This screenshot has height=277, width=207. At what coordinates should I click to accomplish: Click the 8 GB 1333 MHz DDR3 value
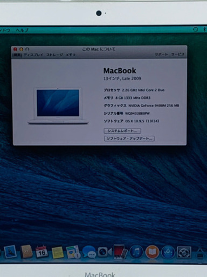coord(133,98)
